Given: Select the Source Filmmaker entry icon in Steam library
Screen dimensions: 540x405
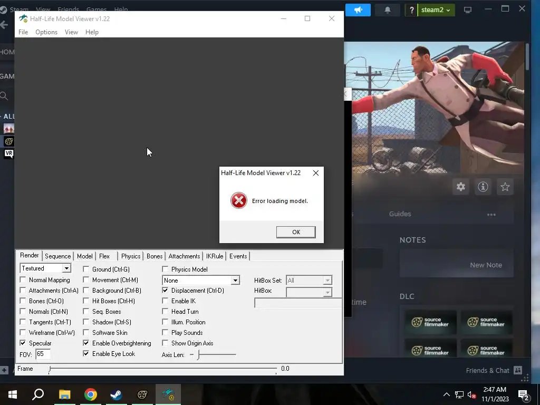Looking at the screenshot, I should pyautogui.click(x=9, y=141).
